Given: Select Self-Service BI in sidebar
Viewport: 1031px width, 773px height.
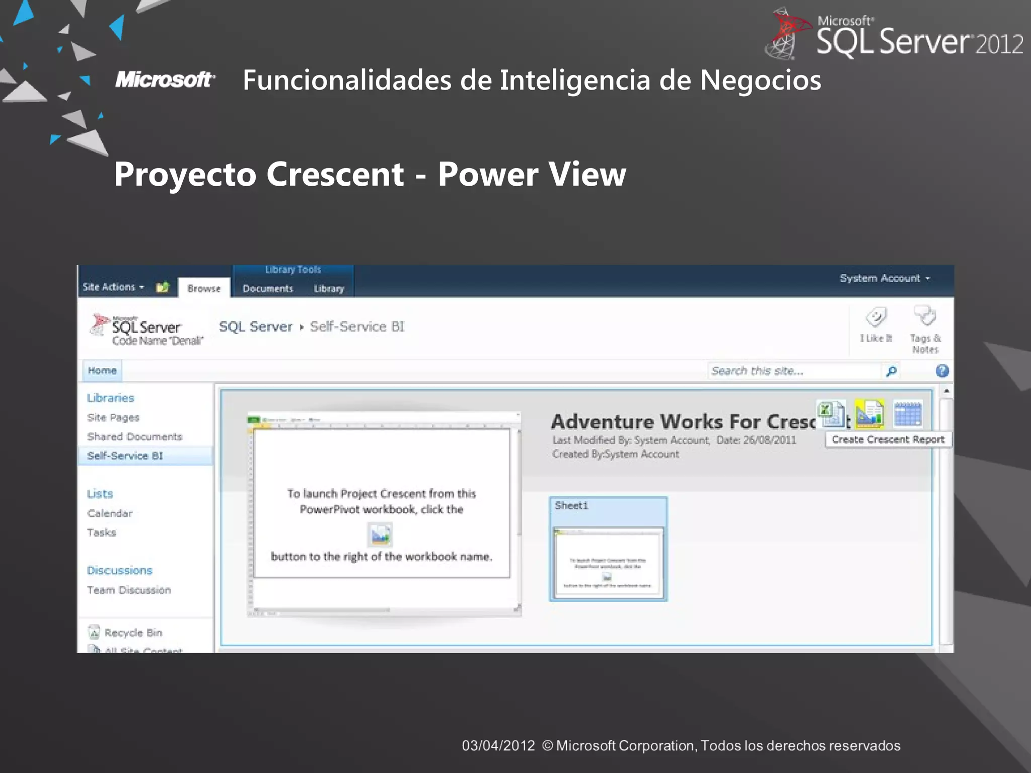Looking at the screenshot, I should coord(146,456).
